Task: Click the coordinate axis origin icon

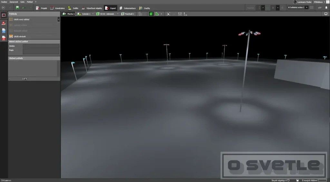Action: [x=185, y=14]
